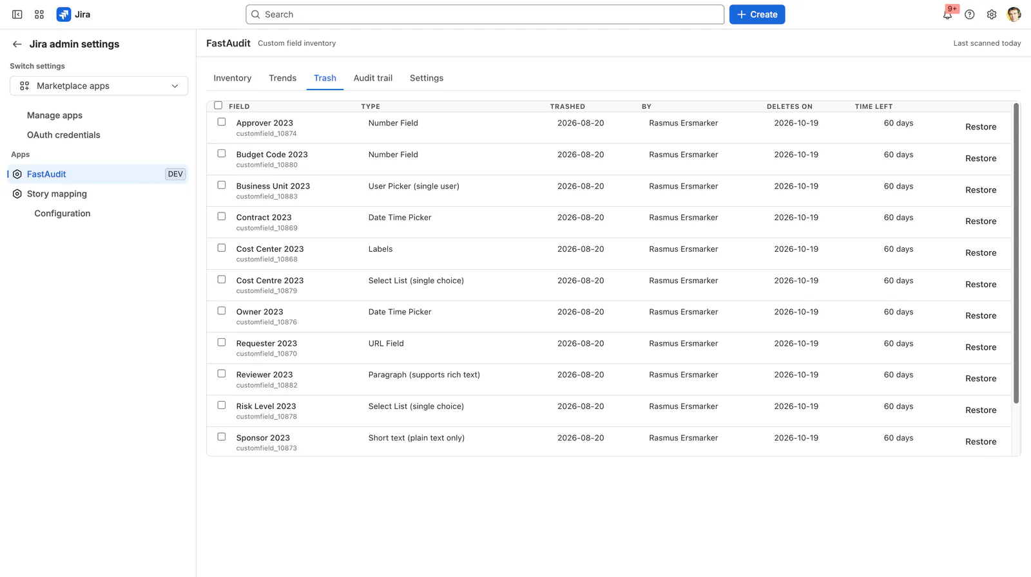
Task: Open the help question mark icon
Action: click(x=970, y=14)
